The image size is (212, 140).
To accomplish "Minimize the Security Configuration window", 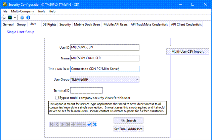I will (x=181, y=4).
